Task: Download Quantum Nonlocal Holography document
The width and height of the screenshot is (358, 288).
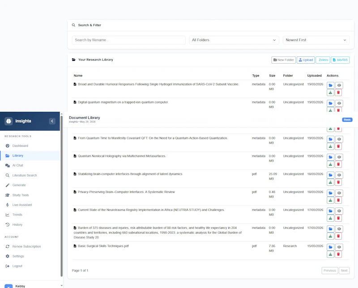Action: (330, 164)
